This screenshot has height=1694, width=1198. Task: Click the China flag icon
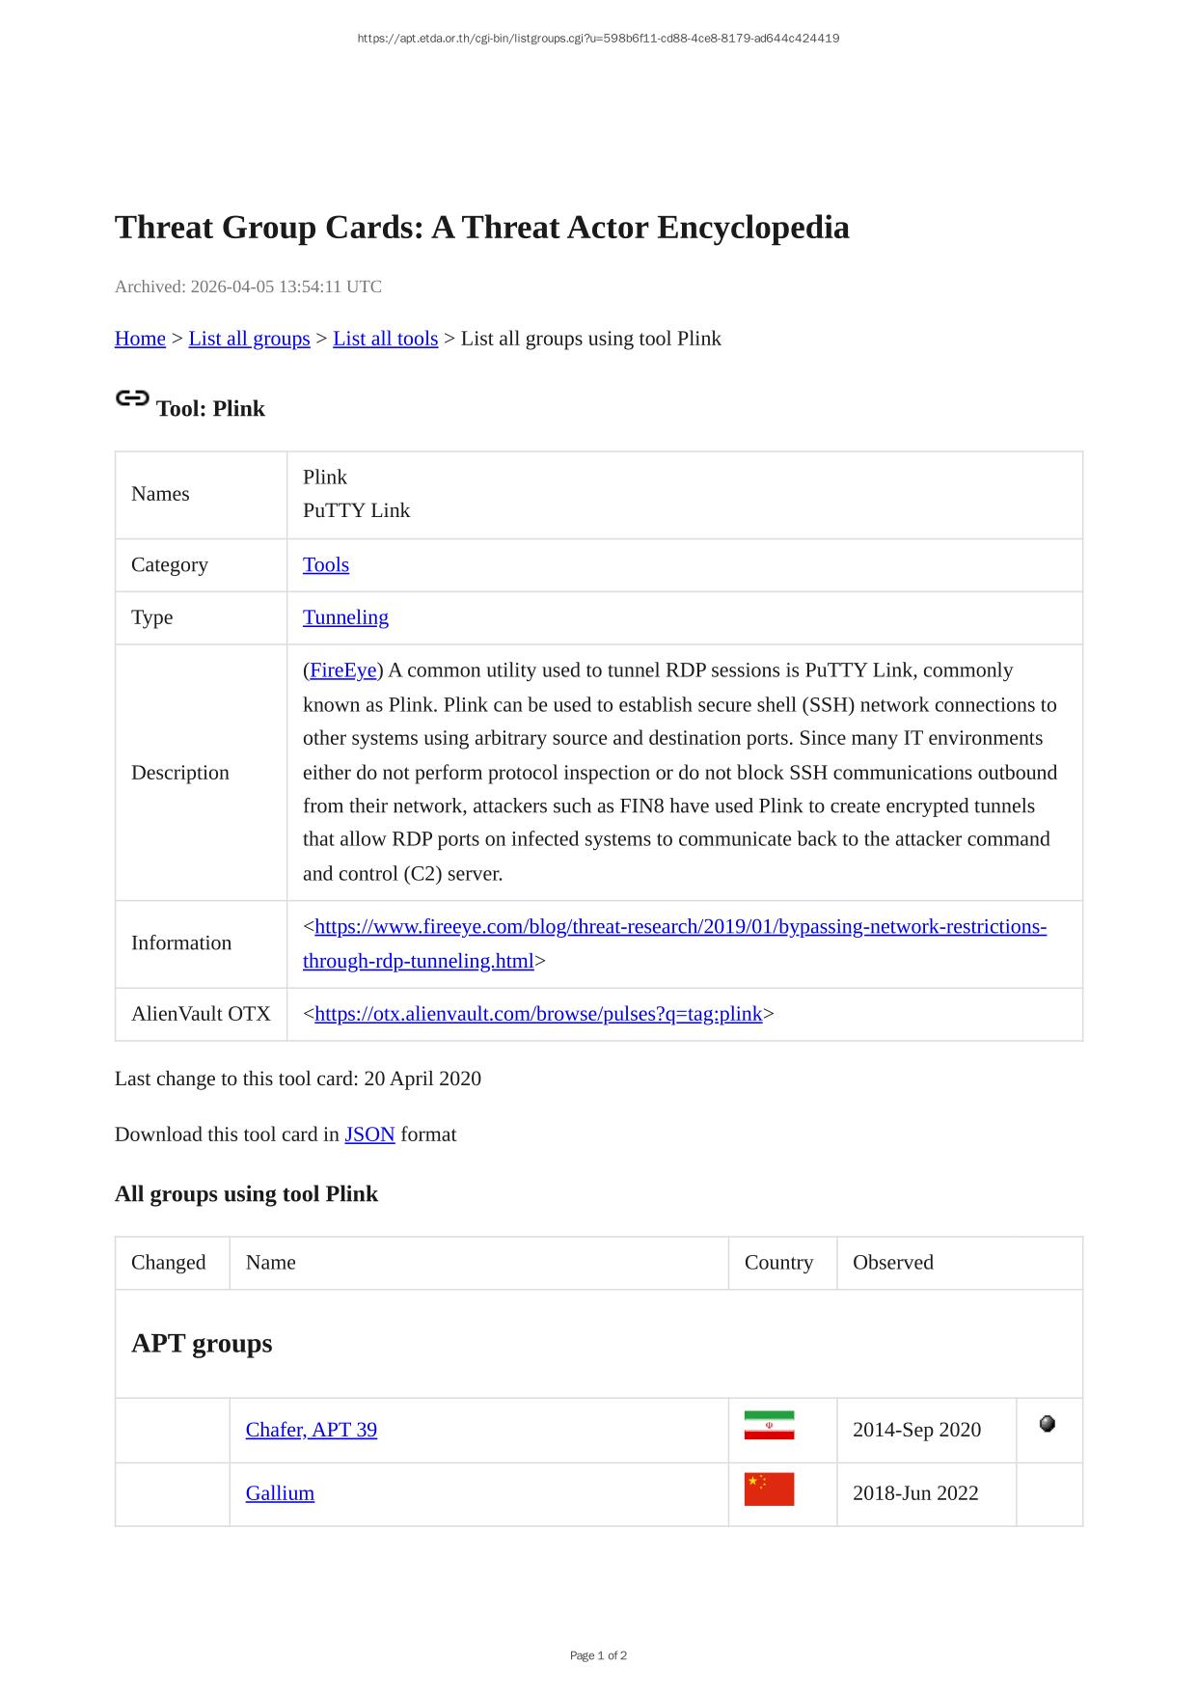[769, 1489]
